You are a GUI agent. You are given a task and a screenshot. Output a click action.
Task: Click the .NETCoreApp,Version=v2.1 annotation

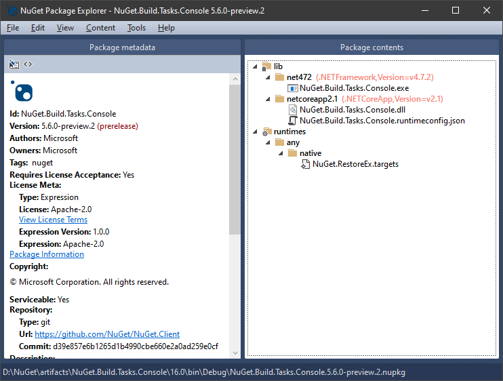point(393,99)
